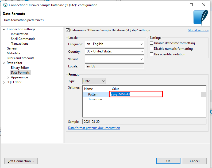Collapse the Data editor tree node
The width and height of the screenshot is (212, 168).
tap(4, 63)
